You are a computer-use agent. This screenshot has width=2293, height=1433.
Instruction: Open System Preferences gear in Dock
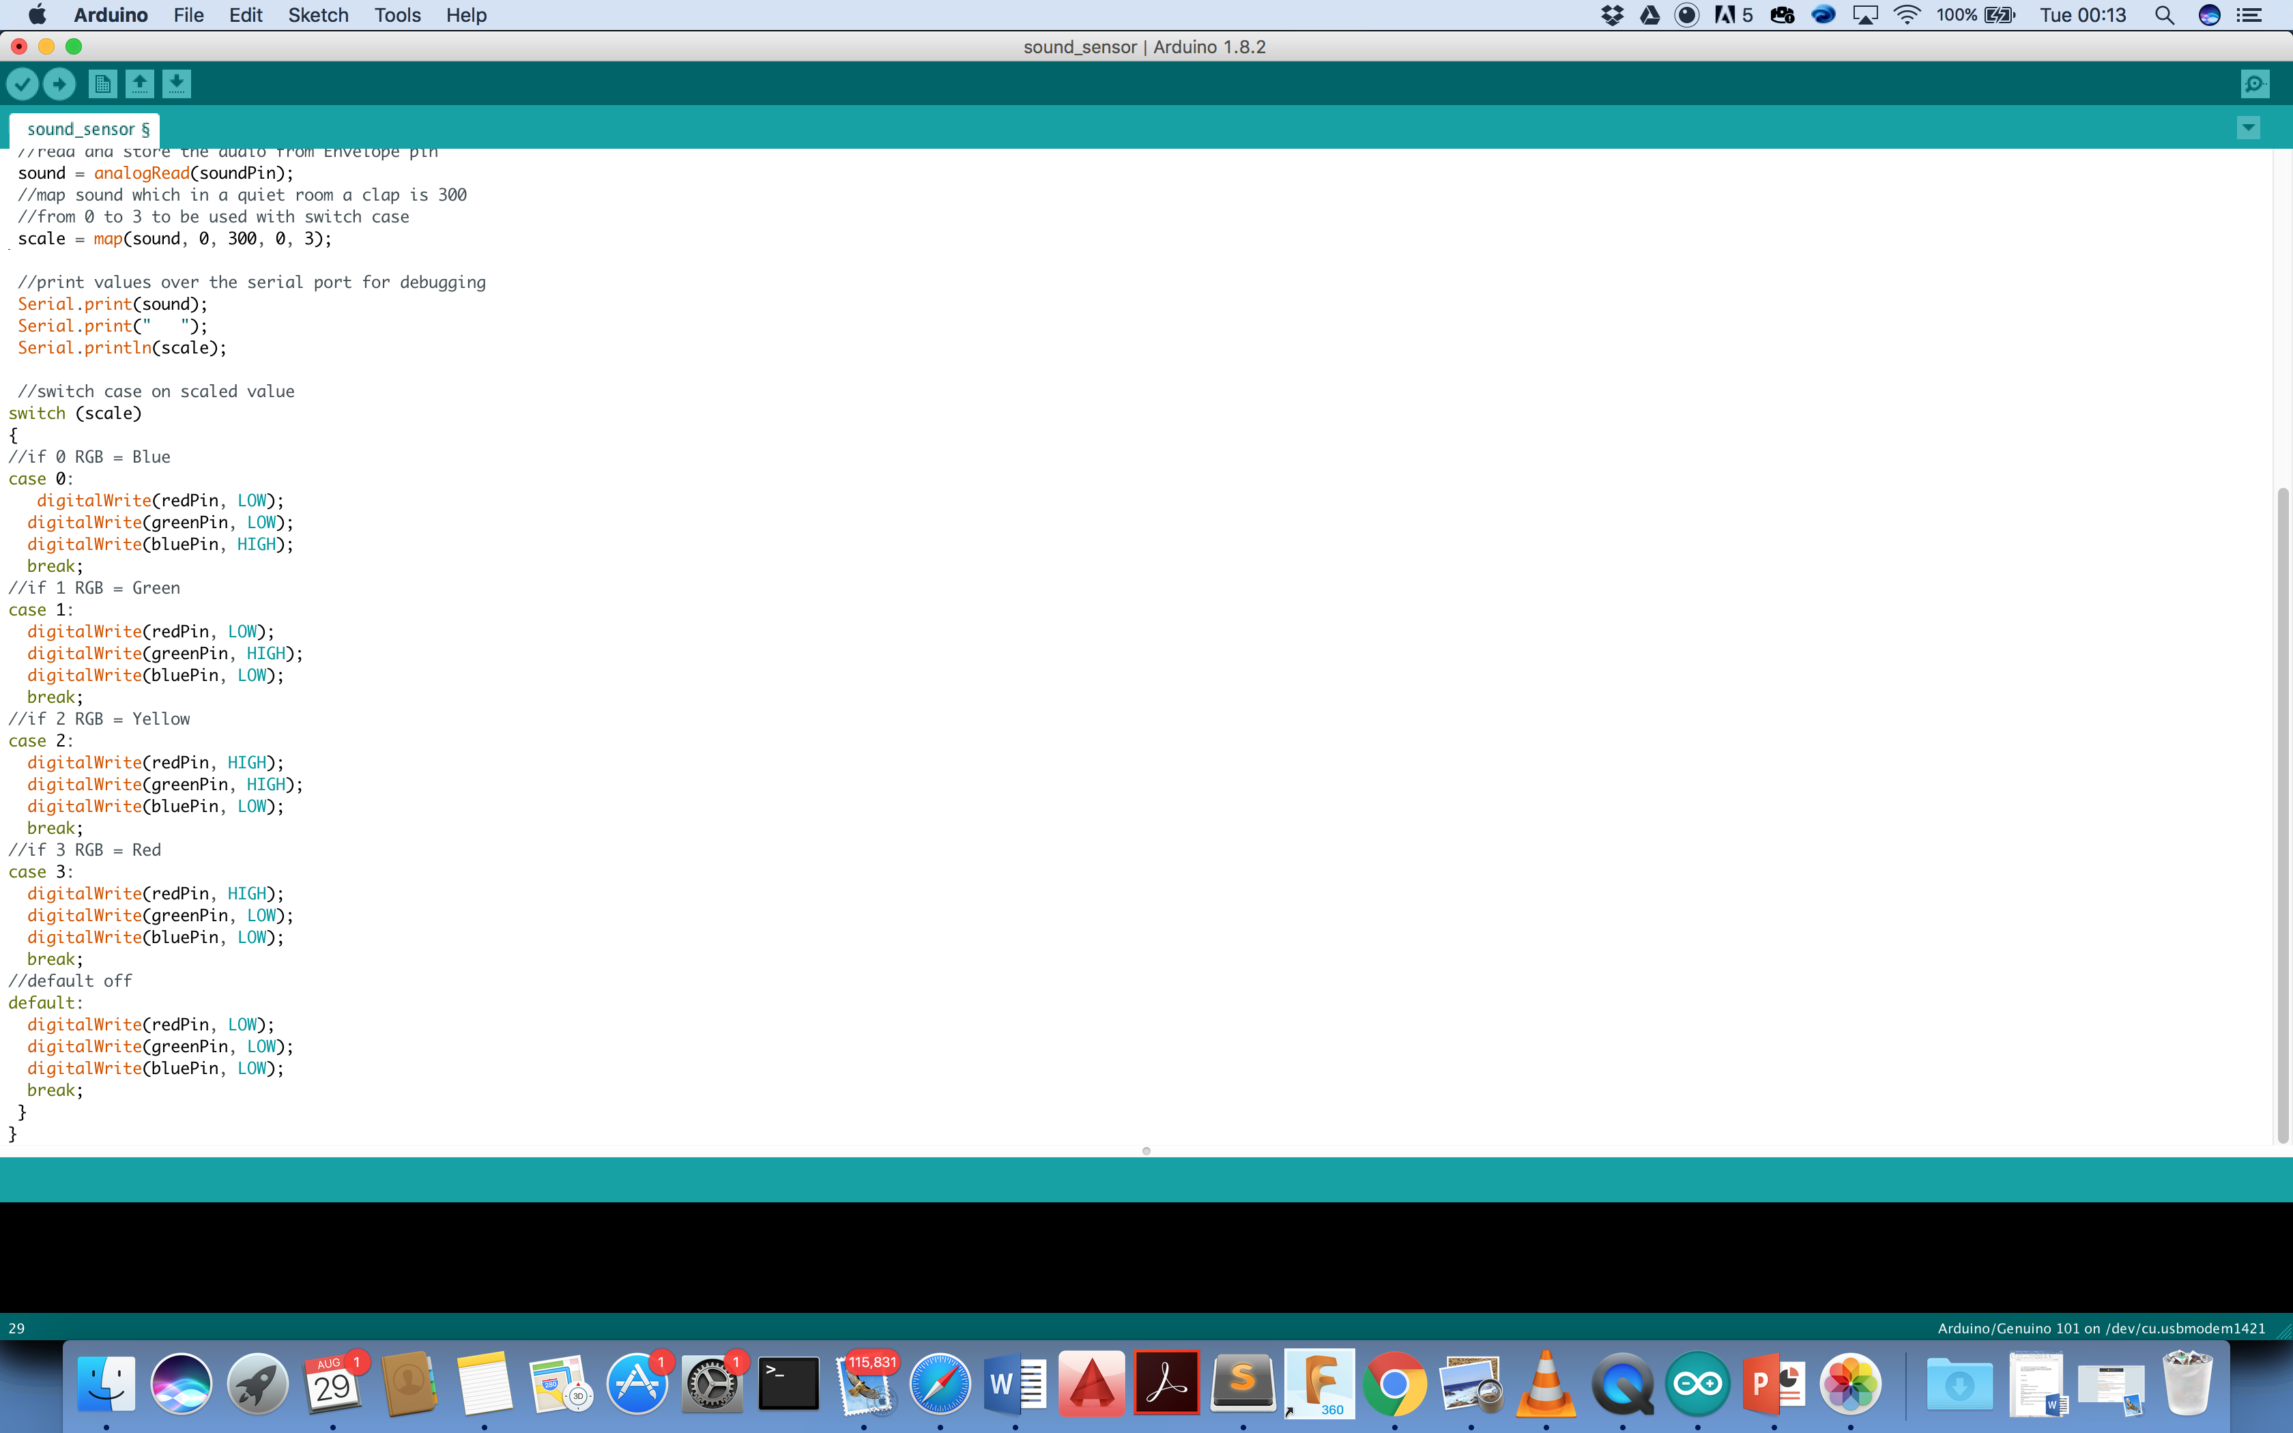pos(712,1384)
